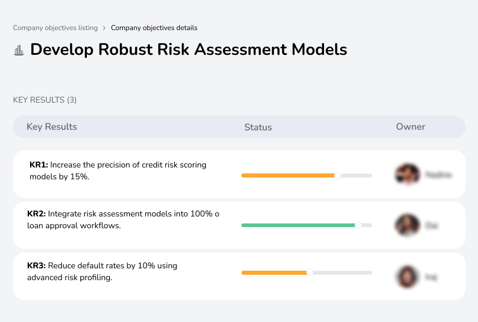Select the Develop Robust Risk Assessment Models title
Viewport: 478px width, 322px height.
coord(188,50)
